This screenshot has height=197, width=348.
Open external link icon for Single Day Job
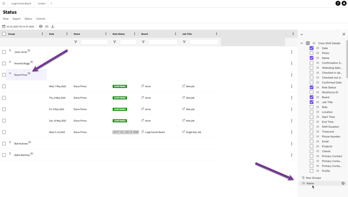pyautogui.click(x=183, y=132)
